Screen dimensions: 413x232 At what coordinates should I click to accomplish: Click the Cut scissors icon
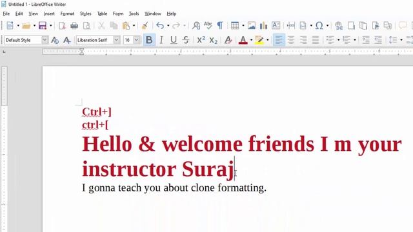coord(101,26)
